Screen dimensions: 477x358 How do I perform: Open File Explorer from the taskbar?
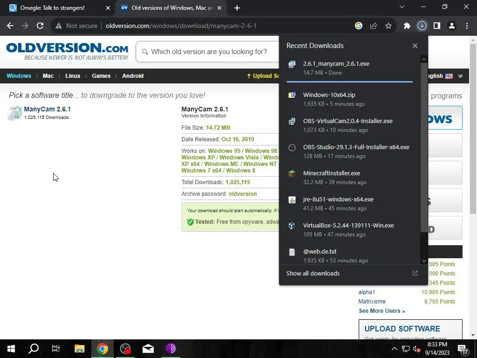(x=79, y=349)
